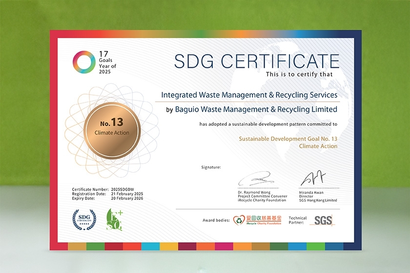Click the 'Award bodies:' label
Image resolution: width=410 pixels, height=273 pixels.
(216, 220)
